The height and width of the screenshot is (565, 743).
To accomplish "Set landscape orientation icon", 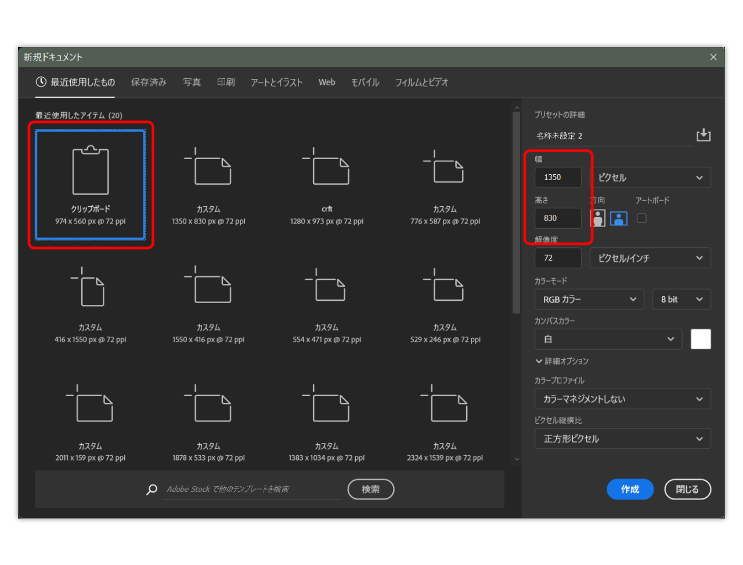I will pyautogui.click(x=619, y=218).
